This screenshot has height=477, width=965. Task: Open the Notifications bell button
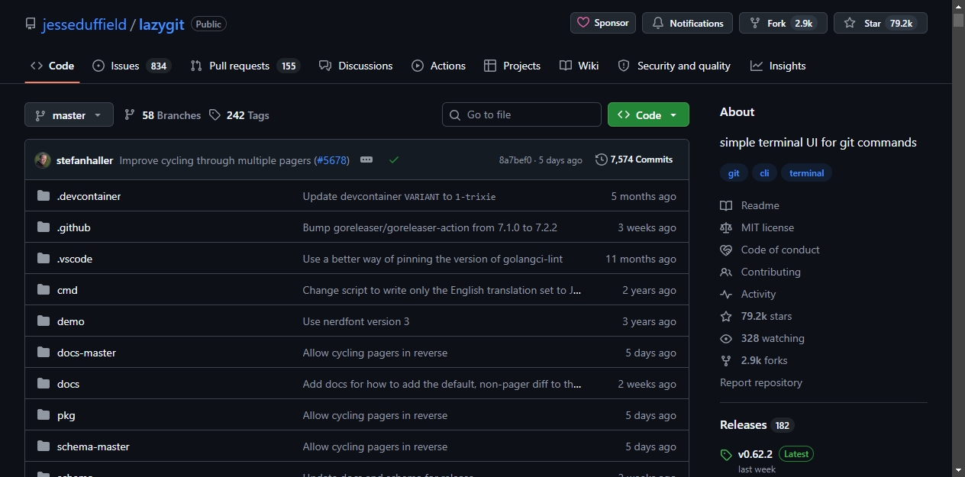(x=687, y=23)
